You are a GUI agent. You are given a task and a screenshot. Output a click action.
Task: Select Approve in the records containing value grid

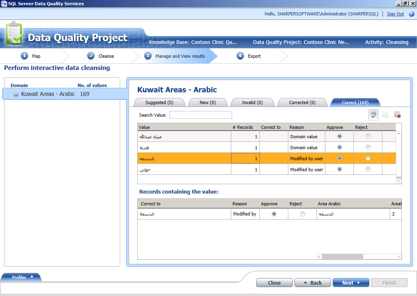click(x=274, y=214)
